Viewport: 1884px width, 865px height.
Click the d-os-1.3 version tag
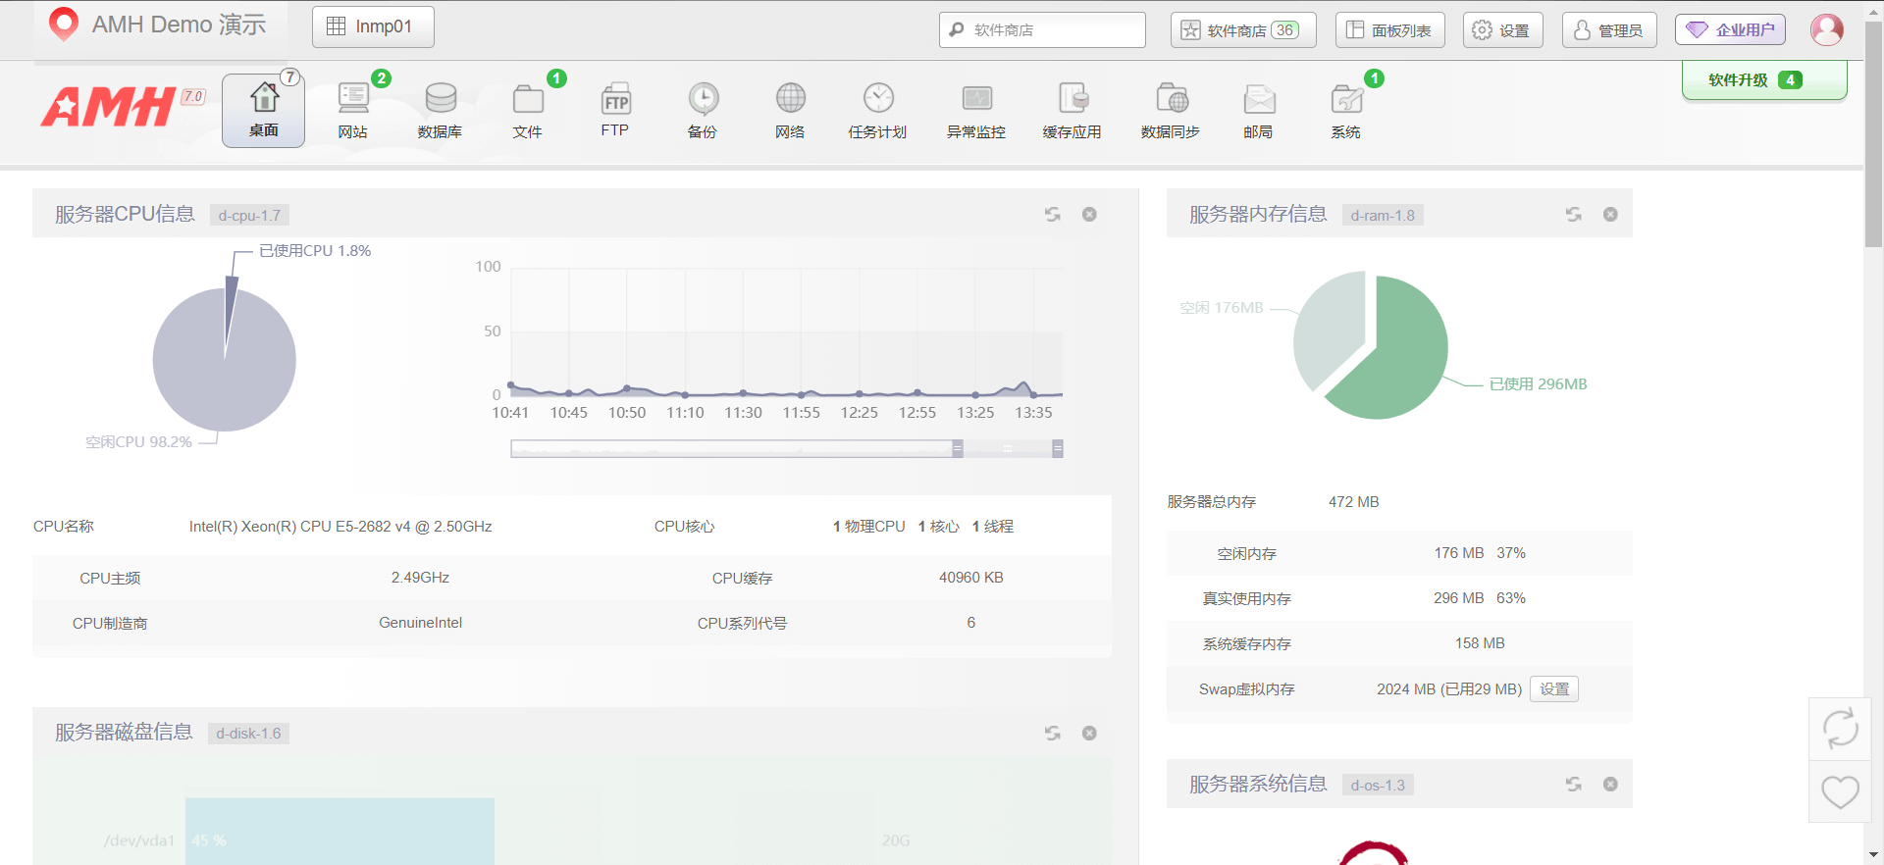pos(1378,785)
